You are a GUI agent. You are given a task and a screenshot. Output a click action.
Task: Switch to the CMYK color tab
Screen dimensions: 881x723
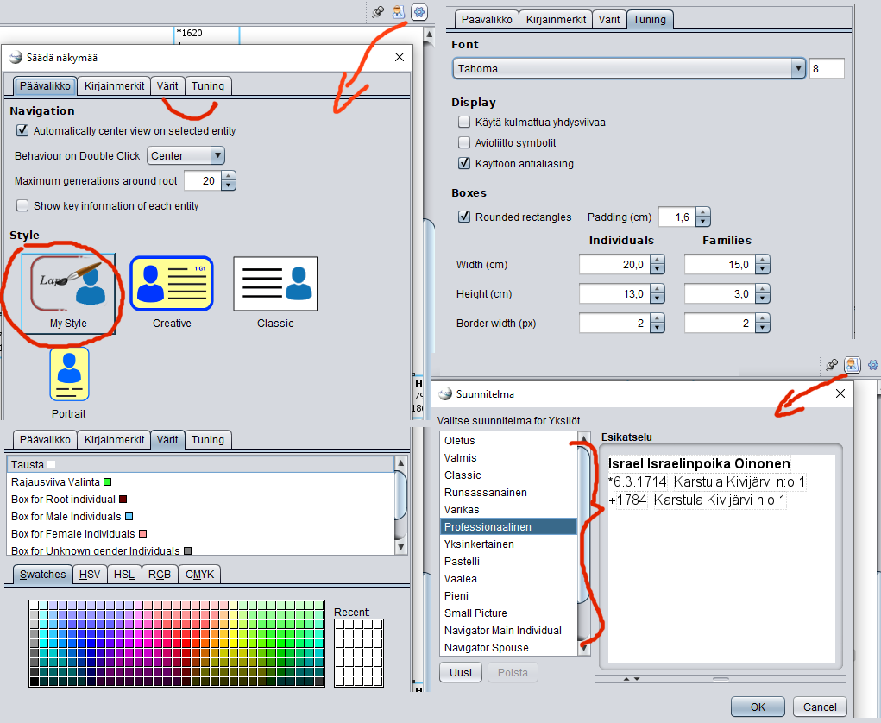point(199,574)
